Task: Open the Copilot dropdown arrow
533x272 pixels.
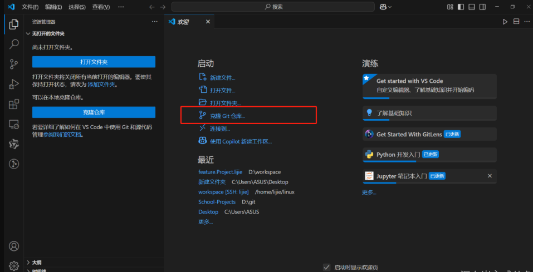Action: click(390, 7)
